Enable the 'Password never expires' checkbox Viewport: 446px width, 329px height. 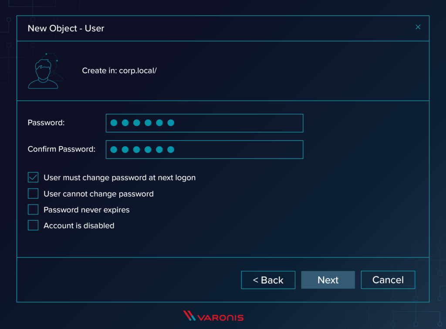(x=33, y=209)
